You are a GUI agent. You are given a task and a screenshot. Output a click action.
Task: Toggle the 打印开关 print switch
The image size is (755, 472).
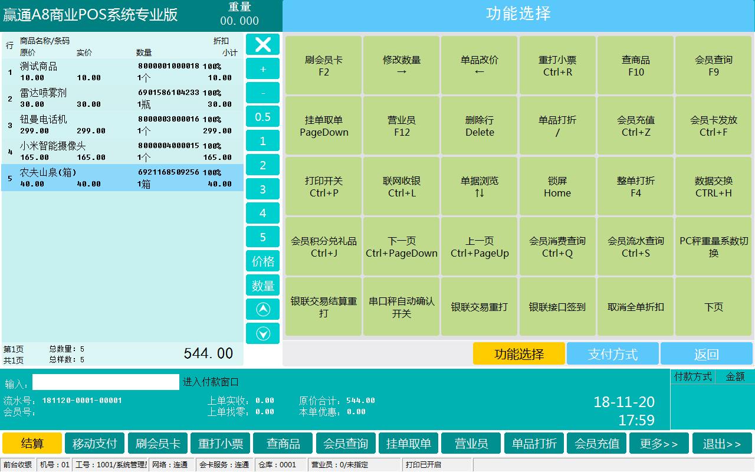click(x=323, y=186)
